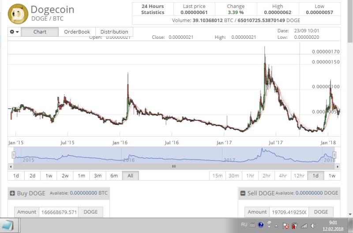Collapse the Sell DOGE panel minus icon
Screen dimensions: 353x233
pyautogui.click(x=243, y=193)
